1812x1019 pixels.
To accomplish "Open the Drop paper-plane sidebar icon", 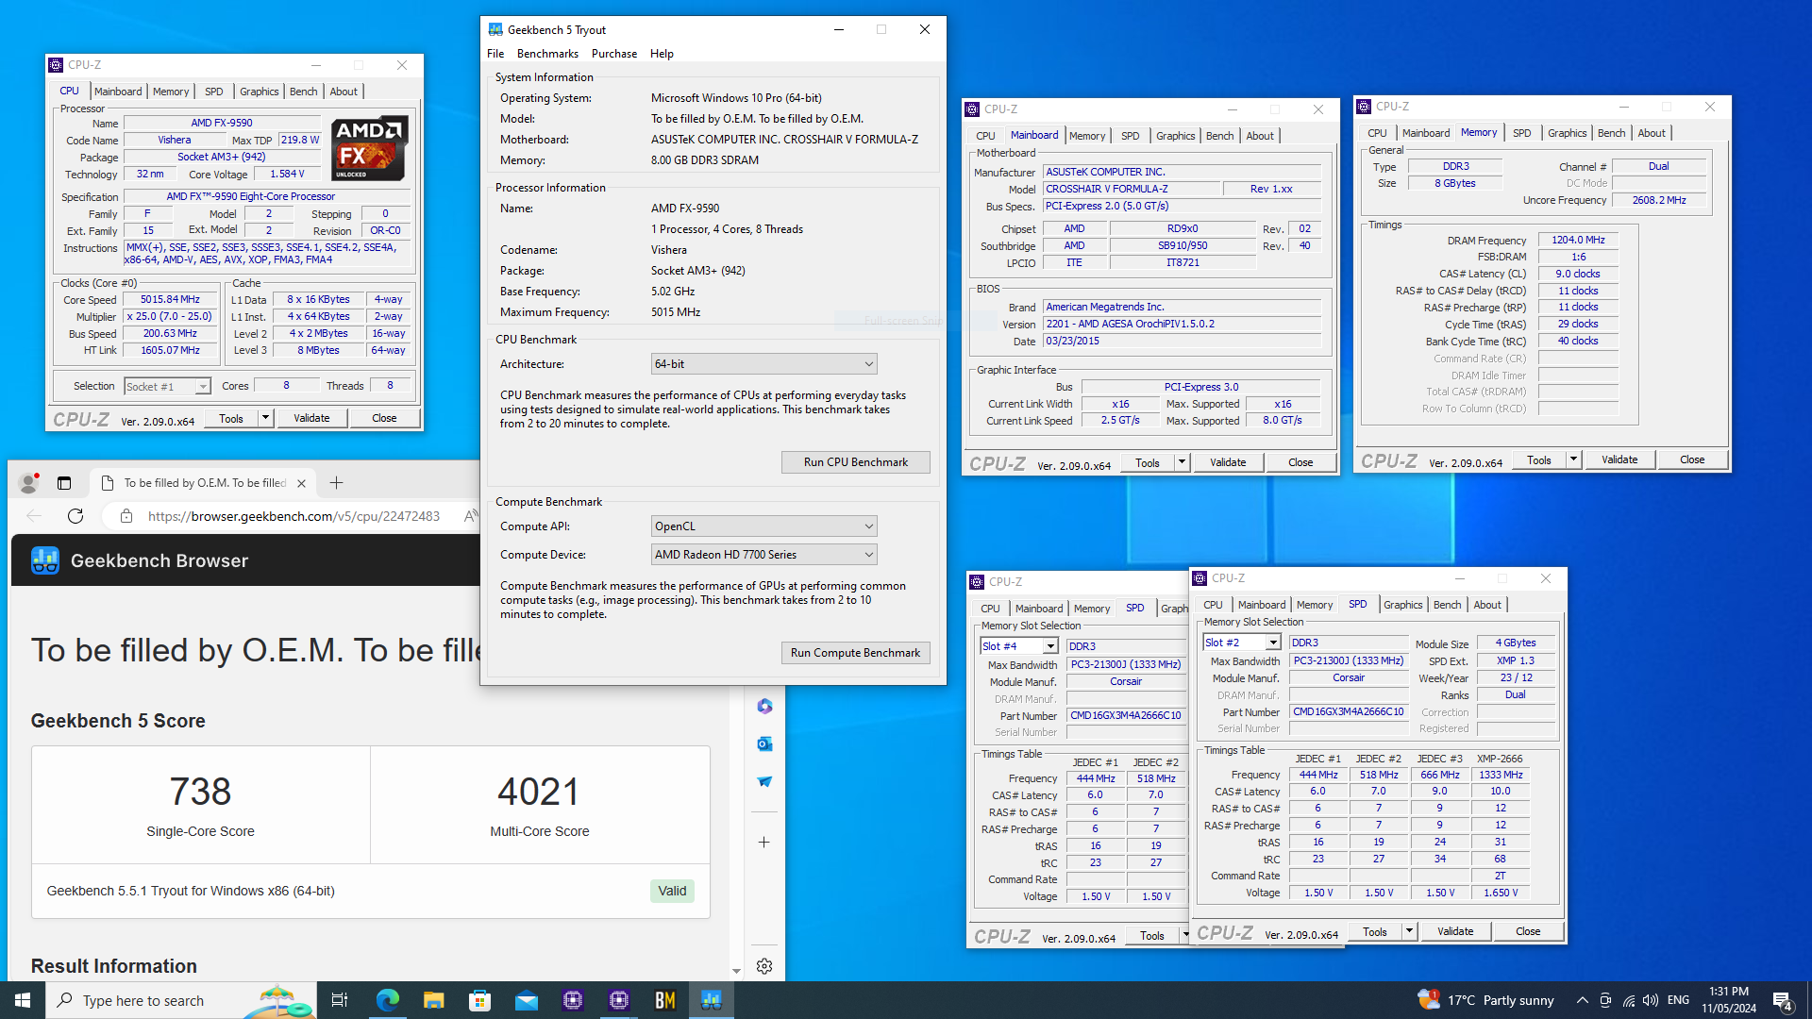I will [764, 781].
